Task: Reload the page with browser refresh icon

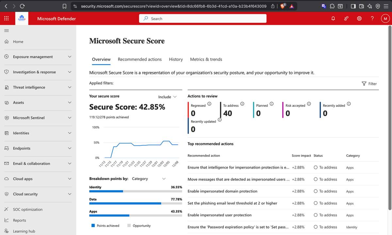Action: (x=22, y=6)
